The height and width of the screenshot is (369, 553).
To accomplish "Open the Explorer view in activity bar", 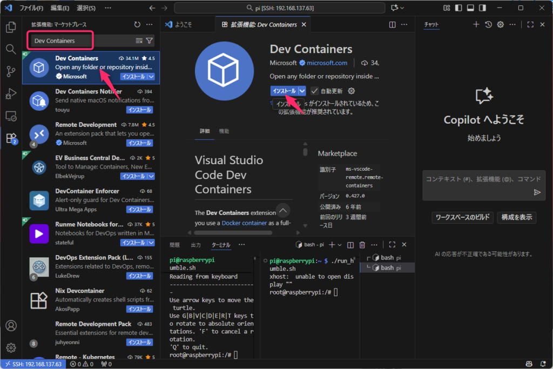I will pyautogui.click(x=11, y=27).
